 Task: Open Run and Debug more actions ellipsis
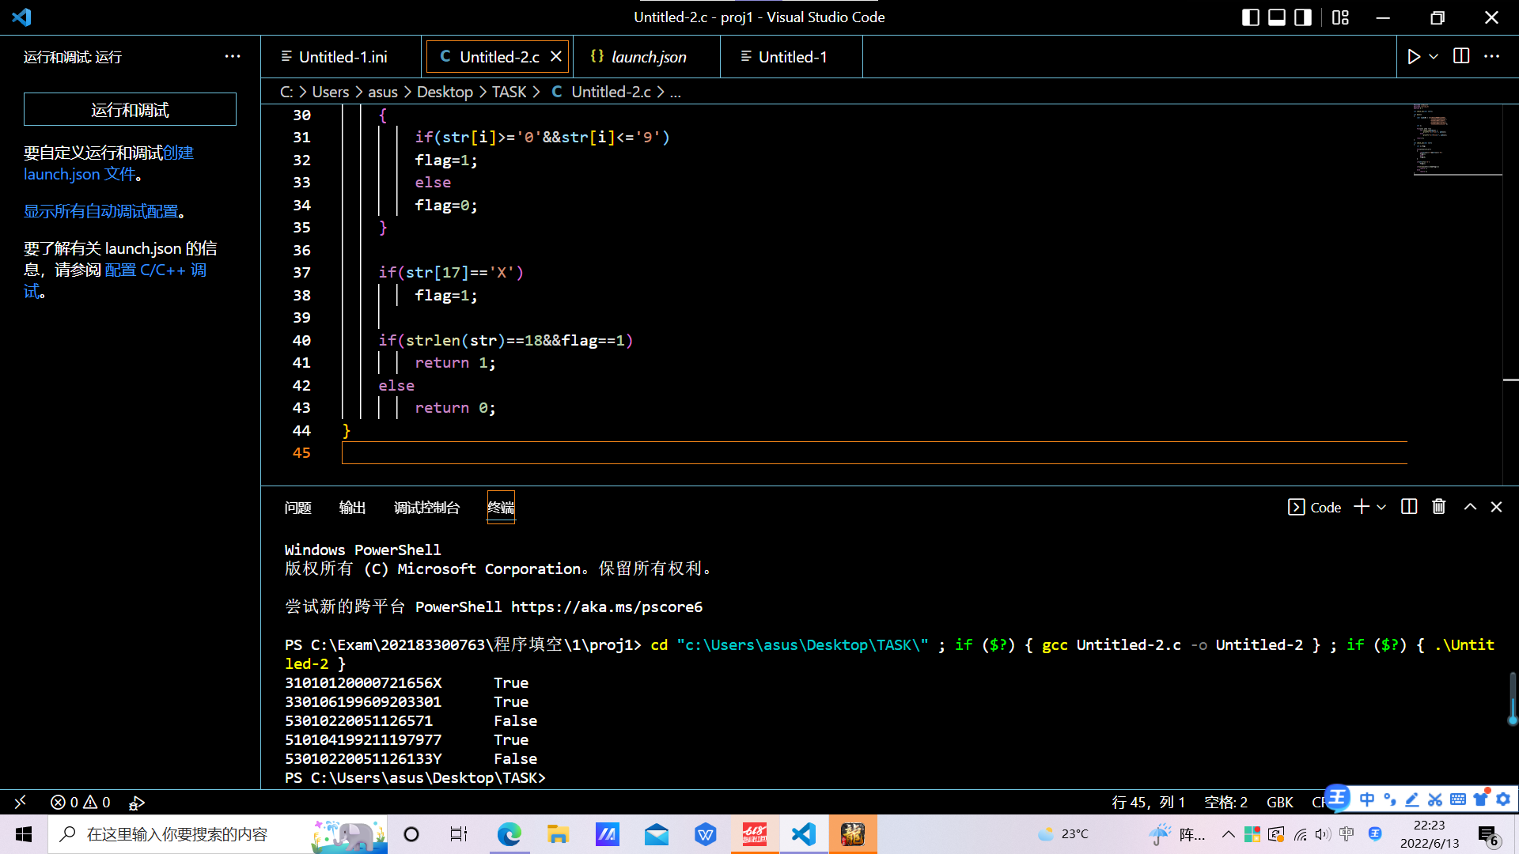click(x=232, y=56)
